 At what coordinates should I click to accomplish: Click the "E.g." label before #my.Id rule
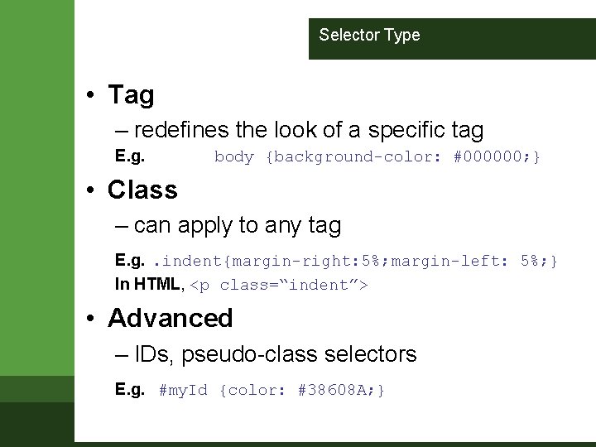(x=130, y=389)
